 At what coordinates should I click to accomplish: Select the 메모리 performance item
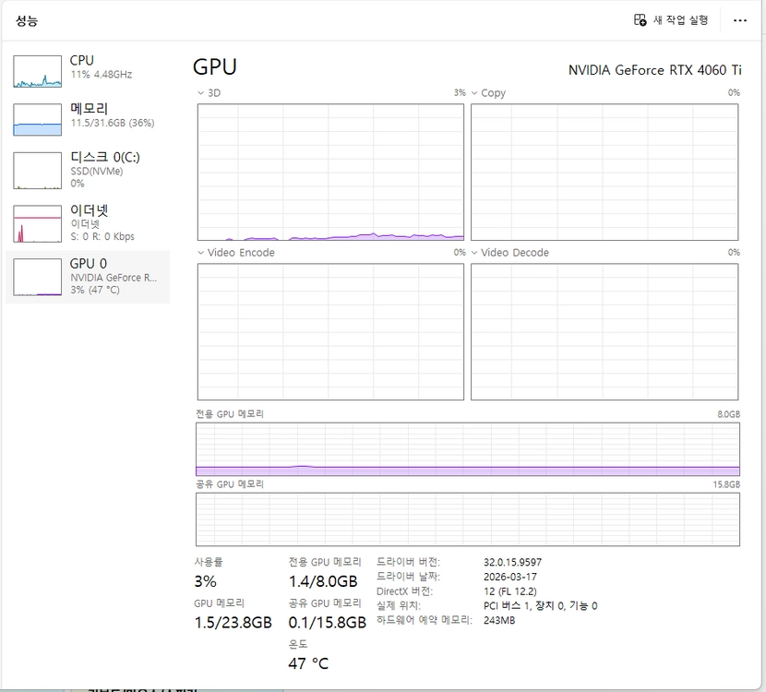coord(88,119)
